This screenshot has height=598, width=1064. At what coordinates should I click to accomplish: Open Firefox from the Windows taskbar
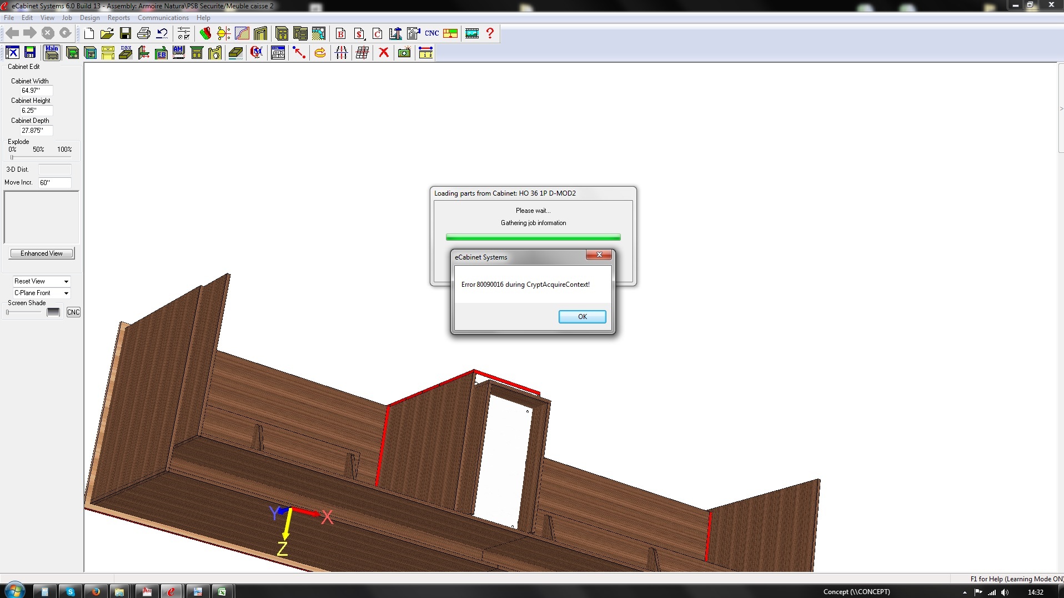(96, 592)
